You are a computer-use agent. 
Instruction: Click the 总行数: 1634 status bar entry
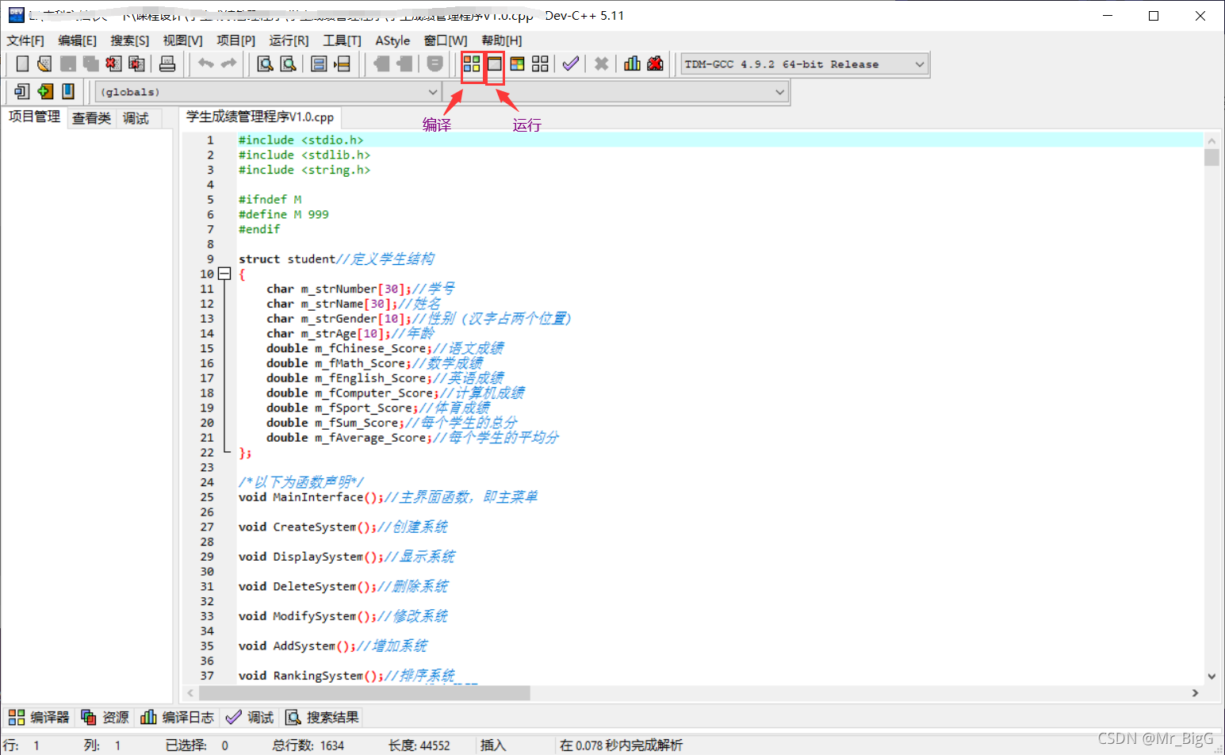click(x=308, y=745)
